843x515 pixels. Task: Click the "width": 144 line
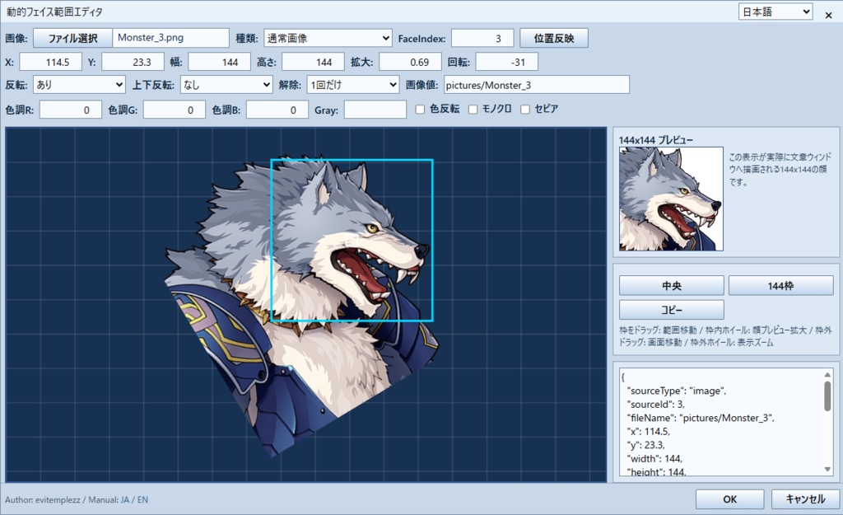pos(654,458)
